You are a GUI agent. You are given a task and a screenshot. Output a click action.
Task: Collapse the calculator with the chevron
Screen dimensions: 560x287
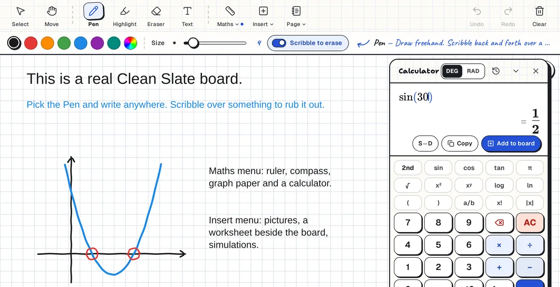516,71
